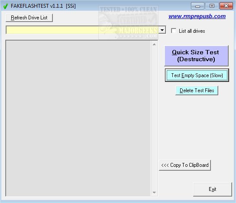This screenshot has height=203, width=236.
Task: Click the Delete Test Files button
Action: pyautogui.click(x=197, y=91)
